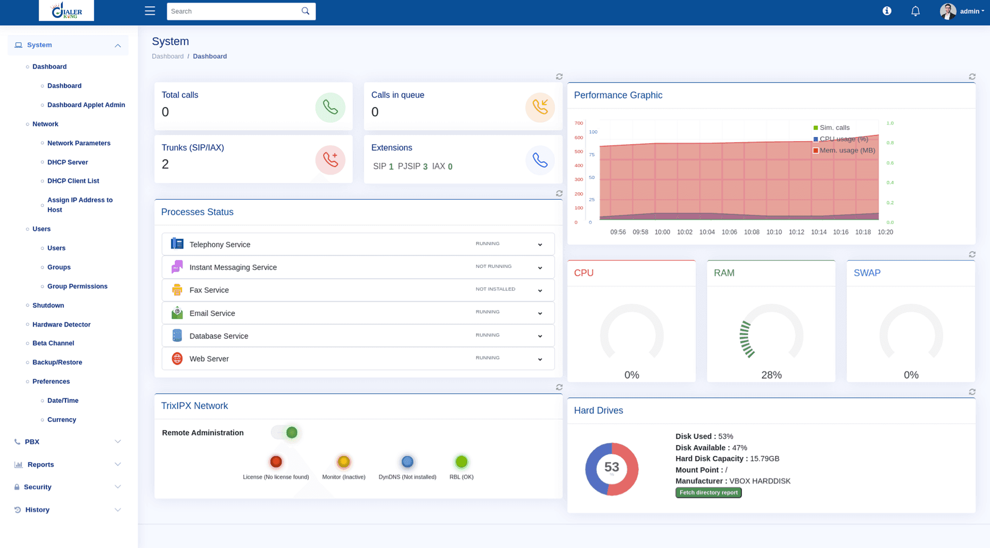Click the Telephony Service phone icon
This screenshot has width=990, height=548.
[x=176, y=243]
